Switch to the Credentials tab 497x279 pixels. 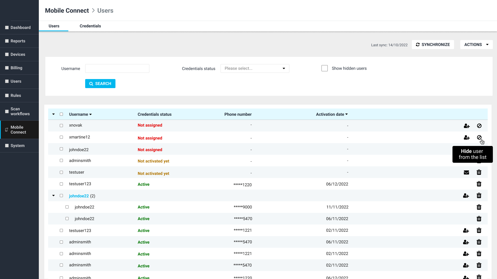pyautogui.click(x=90, y=26)
